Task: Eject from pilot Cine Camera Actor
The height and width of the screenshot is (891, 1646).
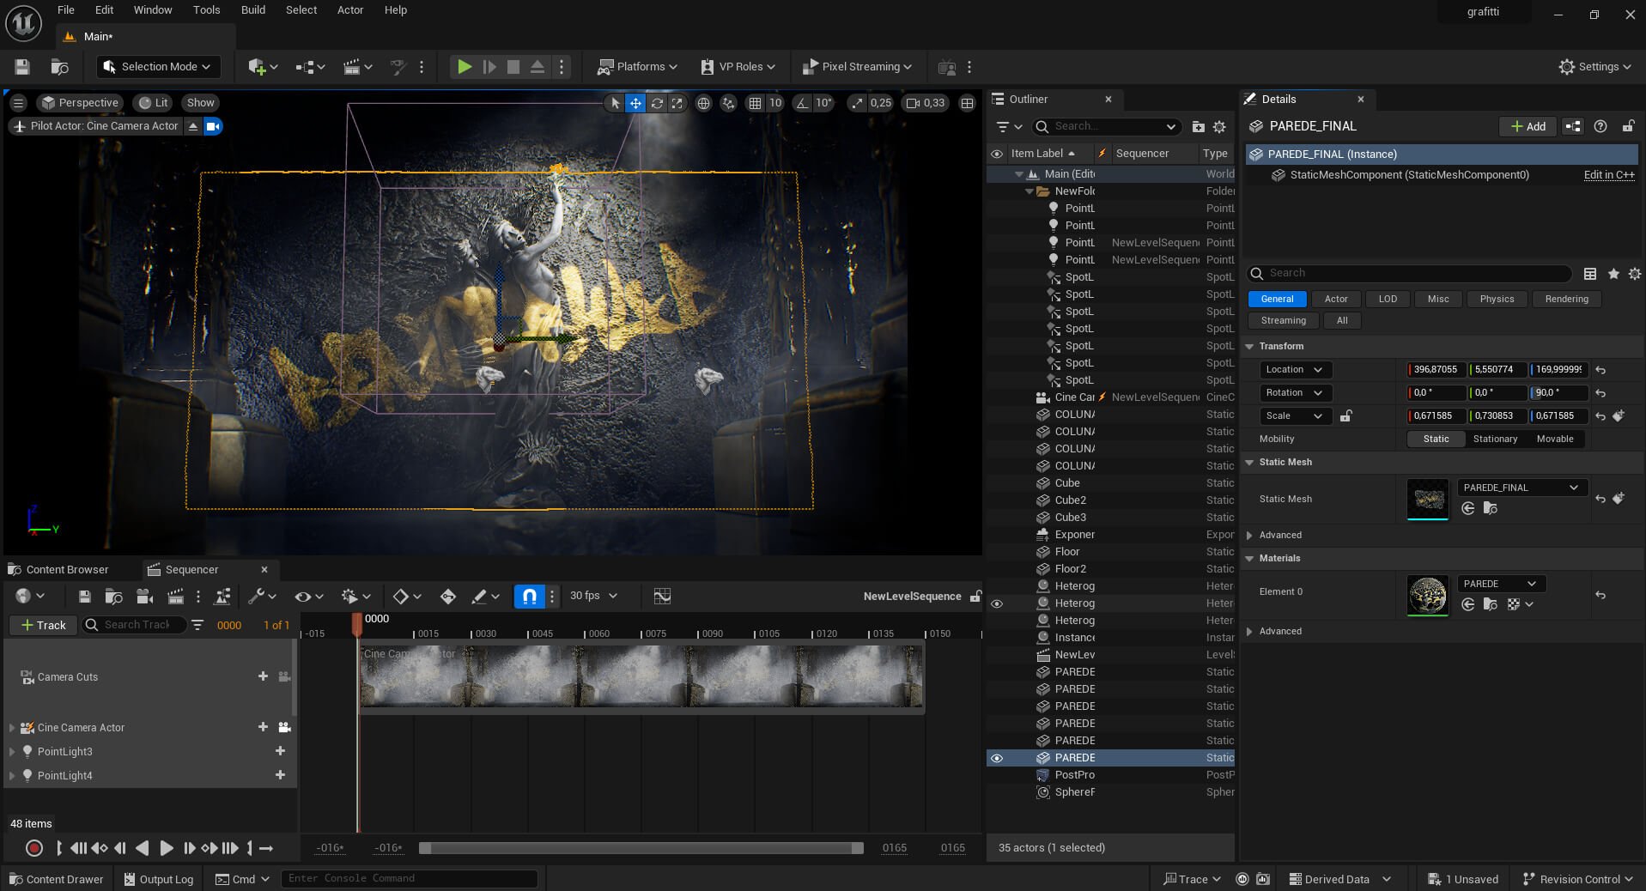Action: [193, 126]
